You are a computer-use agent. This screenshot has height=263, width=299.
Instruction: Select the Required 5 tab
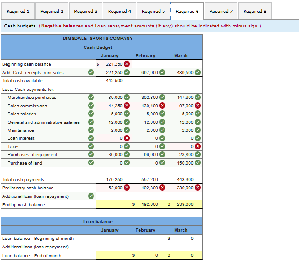(153, 11)
